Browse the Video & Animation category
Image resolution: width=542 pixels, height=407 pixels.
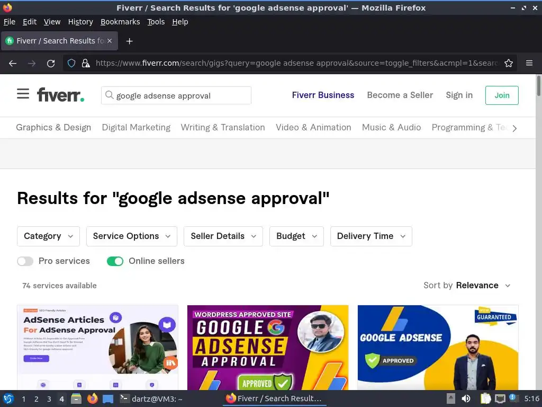(313, 127)
